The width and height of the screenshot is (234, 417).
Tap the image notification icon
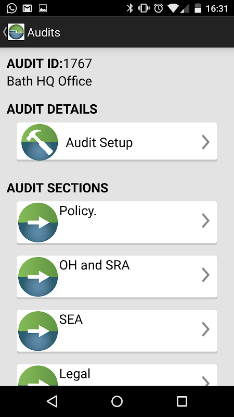tap(43, 8)
